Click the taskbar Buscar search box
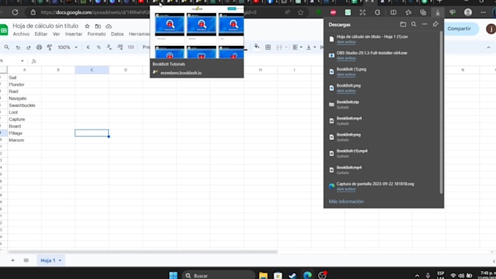496x279 pixels. tap(218, 275)
